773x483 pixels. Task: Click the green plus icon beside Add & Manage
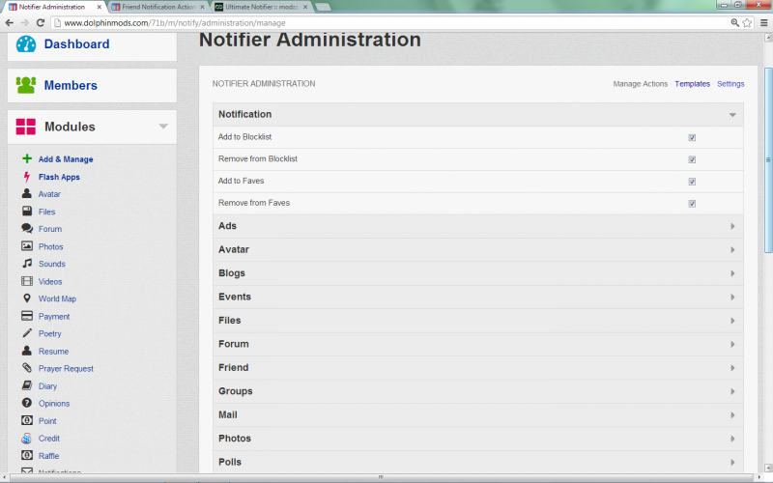(27, 158)
